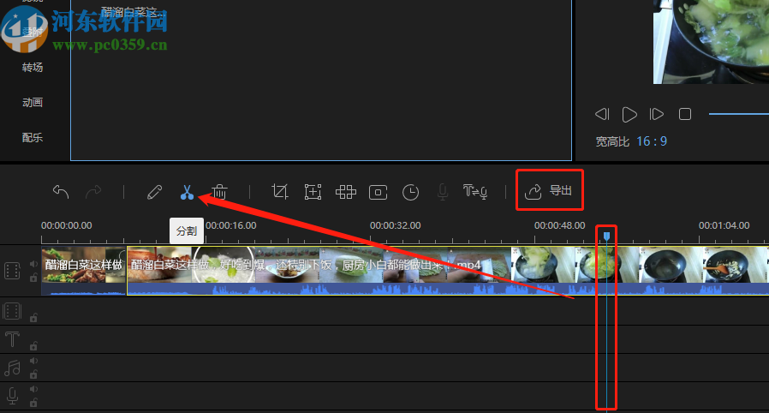Open the crop tool
This screenshot has width=769, height=413.
(x=280, y=191)
